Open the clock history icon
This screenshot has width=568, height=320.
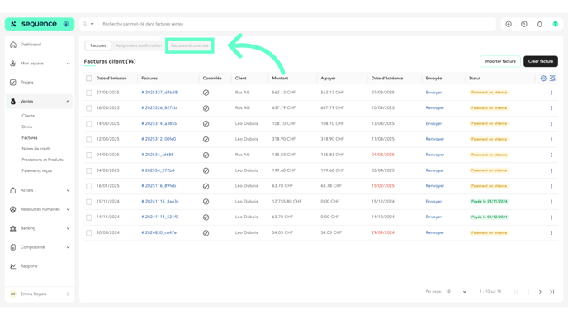click(524, 24)
